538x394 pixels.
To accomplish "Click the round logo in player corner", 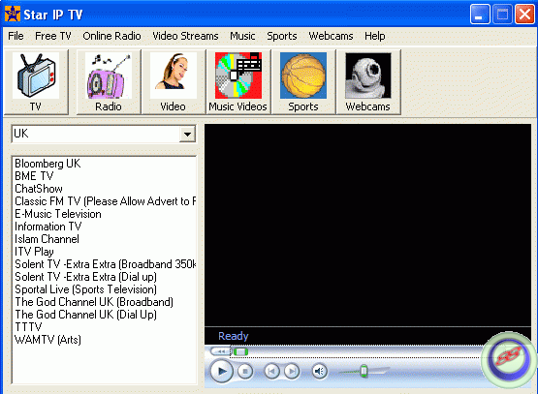I will 509,359.
